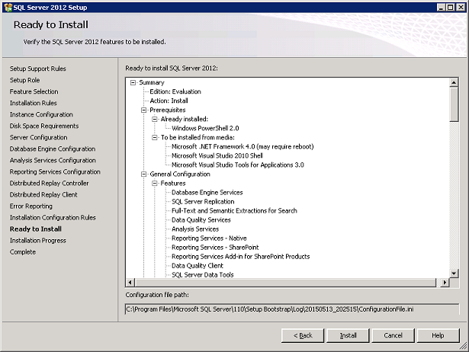This screenshot has width=469, height=352.
Task: Select the Server Configuration step
Action: click(39, 137)
